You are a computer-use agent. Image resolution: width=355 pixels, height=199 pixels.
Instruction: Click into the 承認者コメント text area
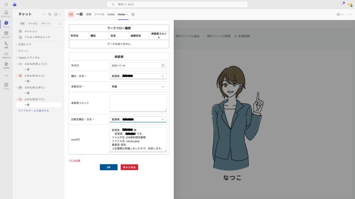tap(138, 103)
